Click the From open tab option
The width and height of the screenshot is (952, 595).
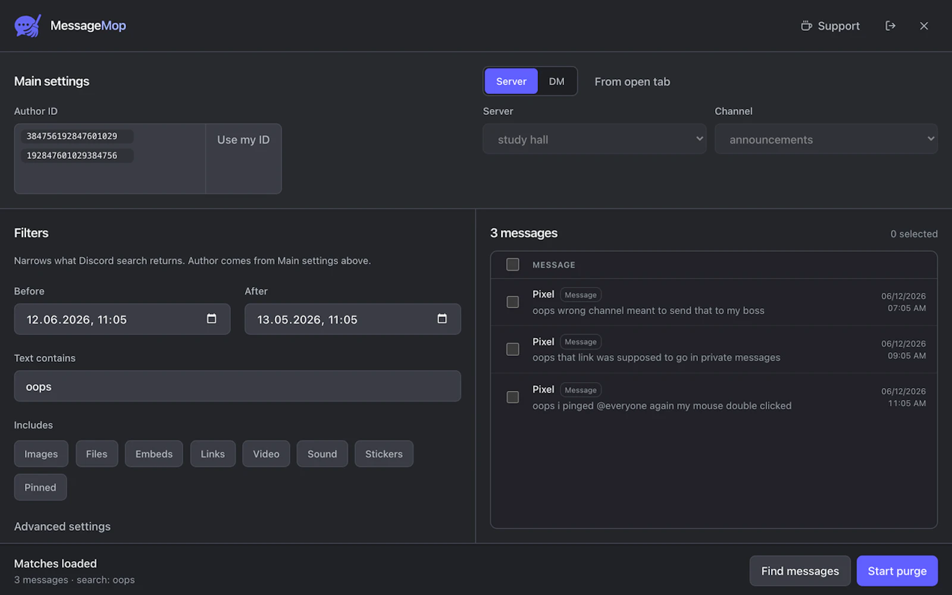point(632,82)
